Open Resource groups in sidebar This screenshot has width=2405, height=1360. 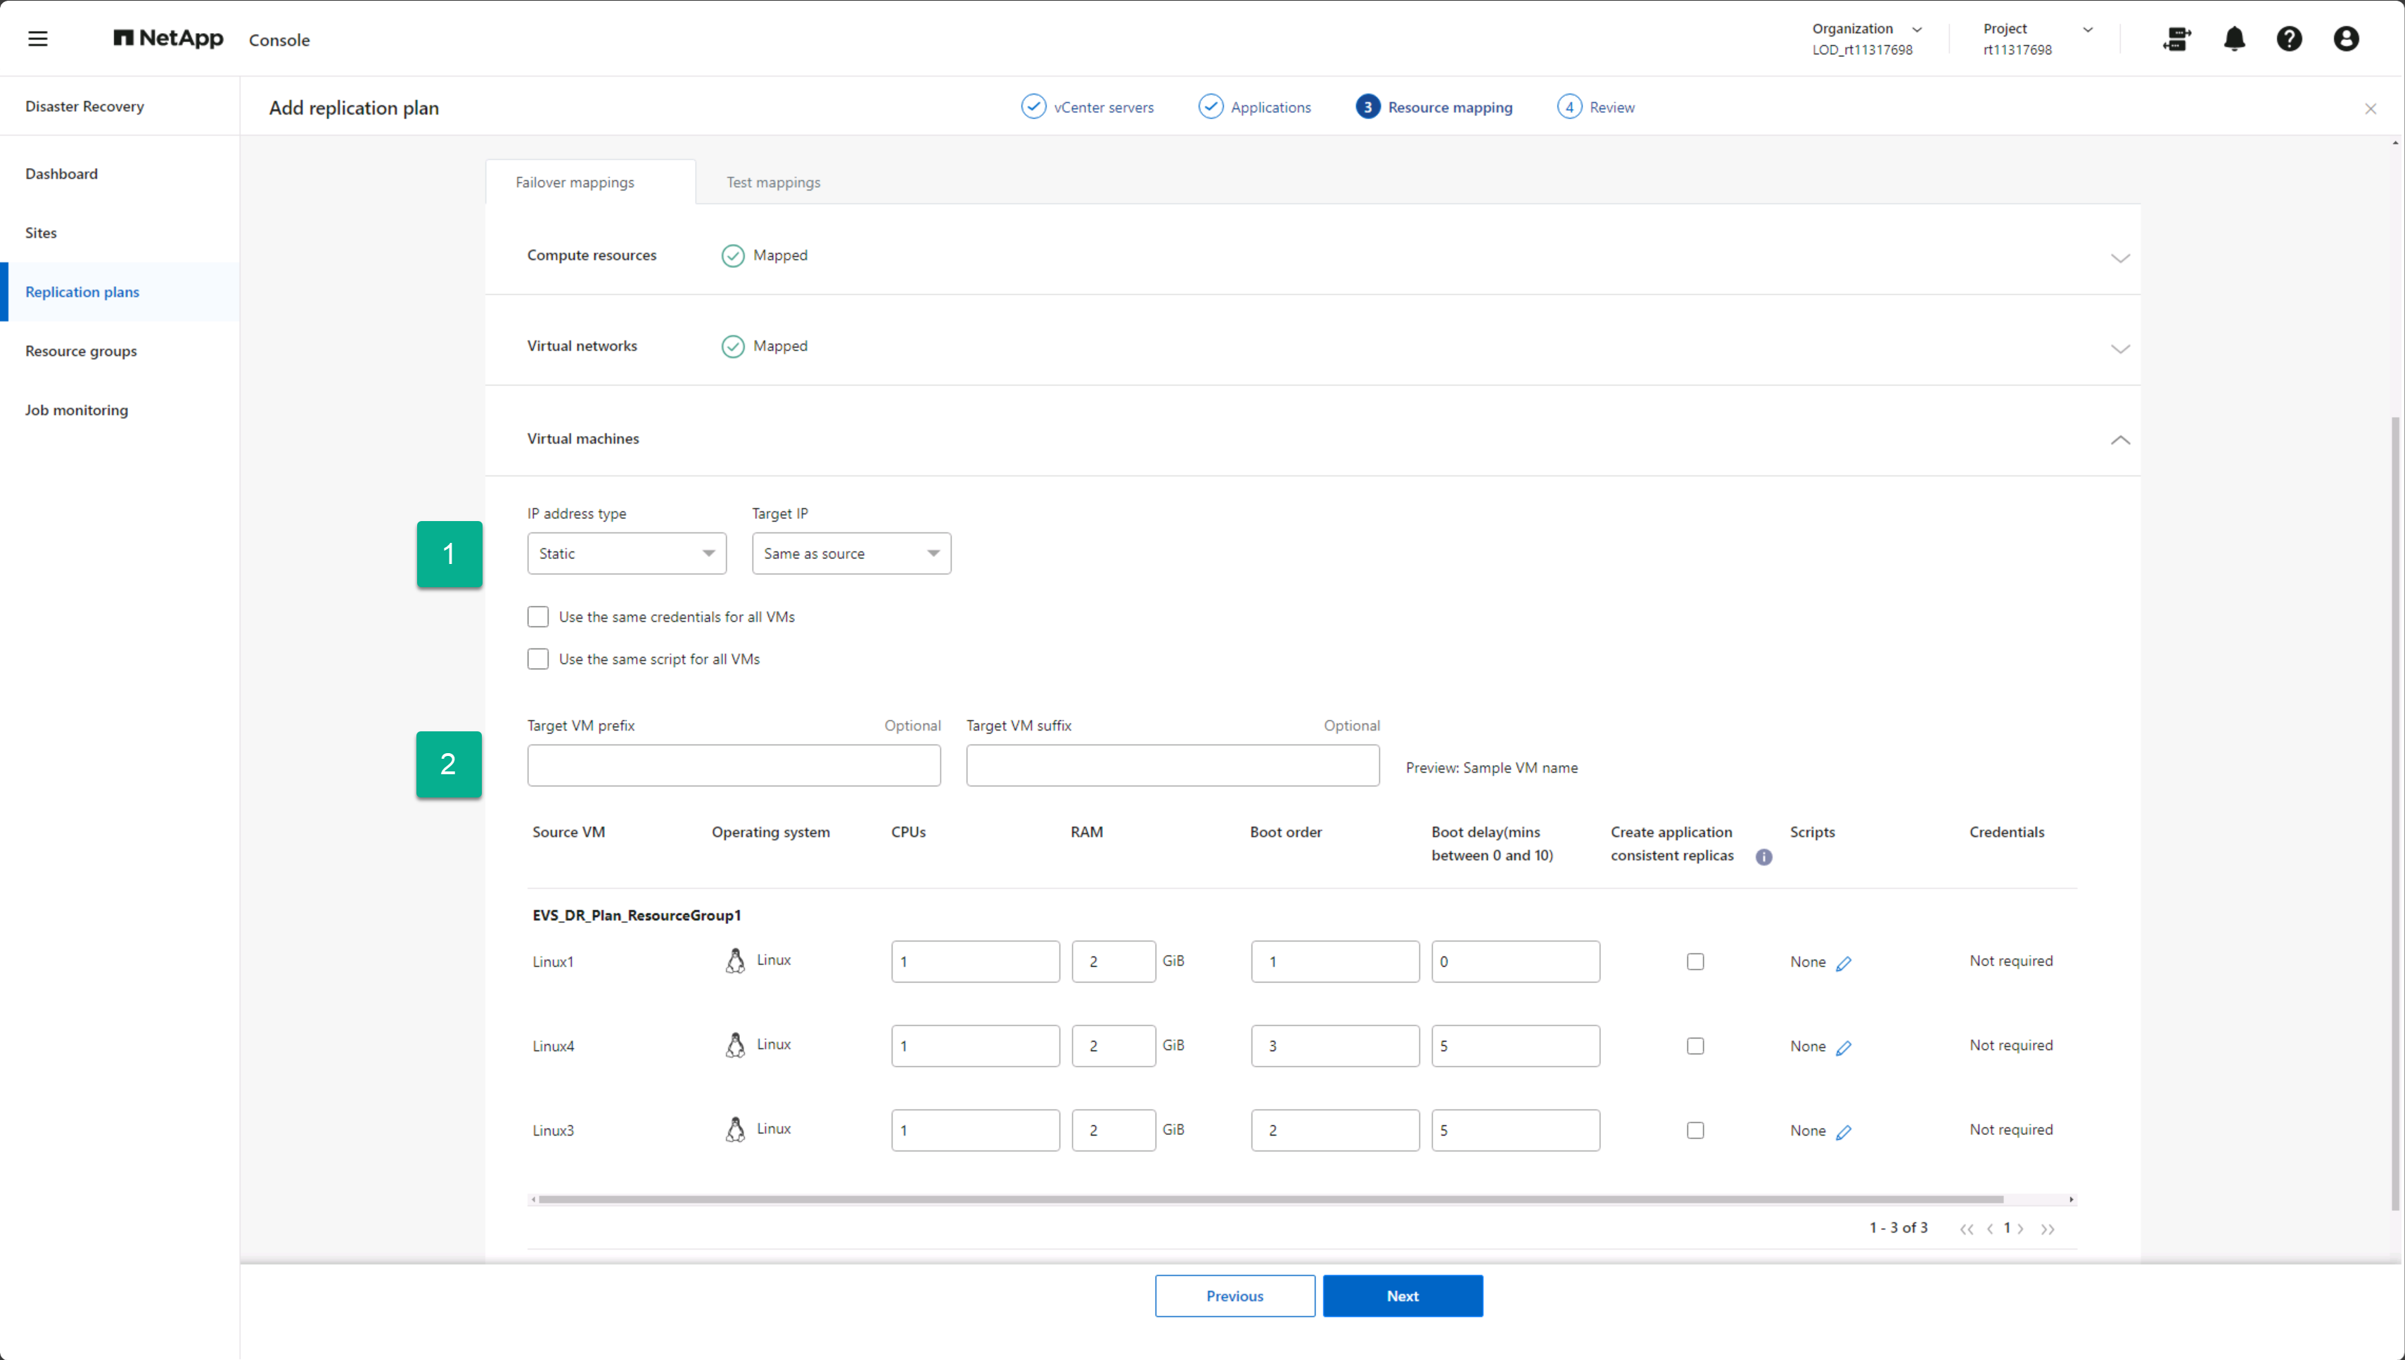(82, 351)
